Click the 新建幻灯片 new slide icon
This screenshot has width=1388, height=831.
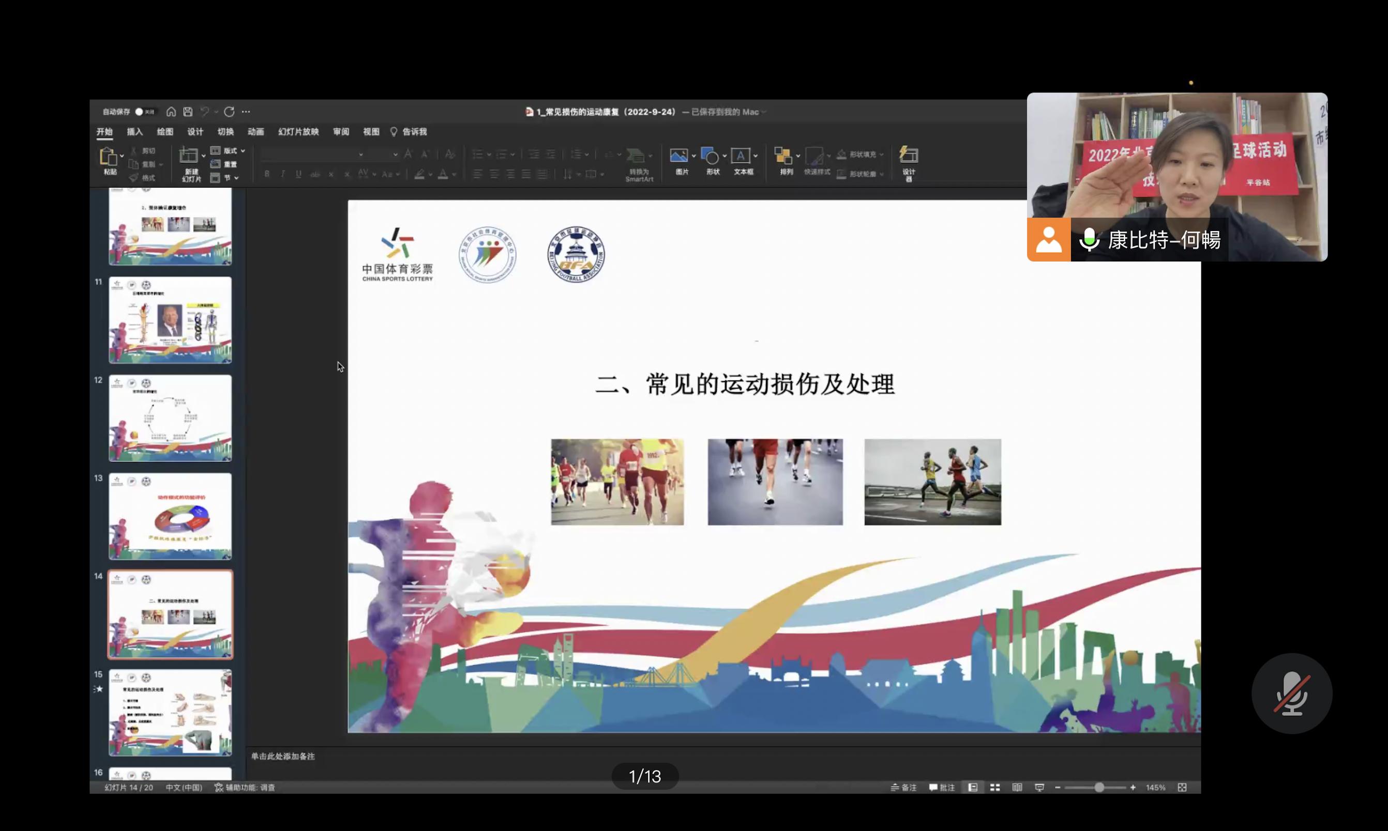[x=188, y=156]
